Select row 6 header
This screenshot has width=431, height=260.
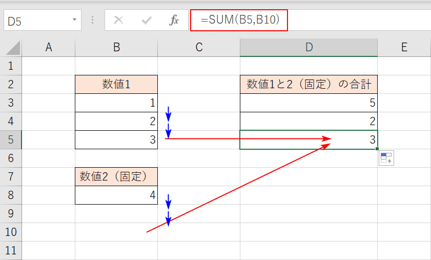[x=11, y=158]
